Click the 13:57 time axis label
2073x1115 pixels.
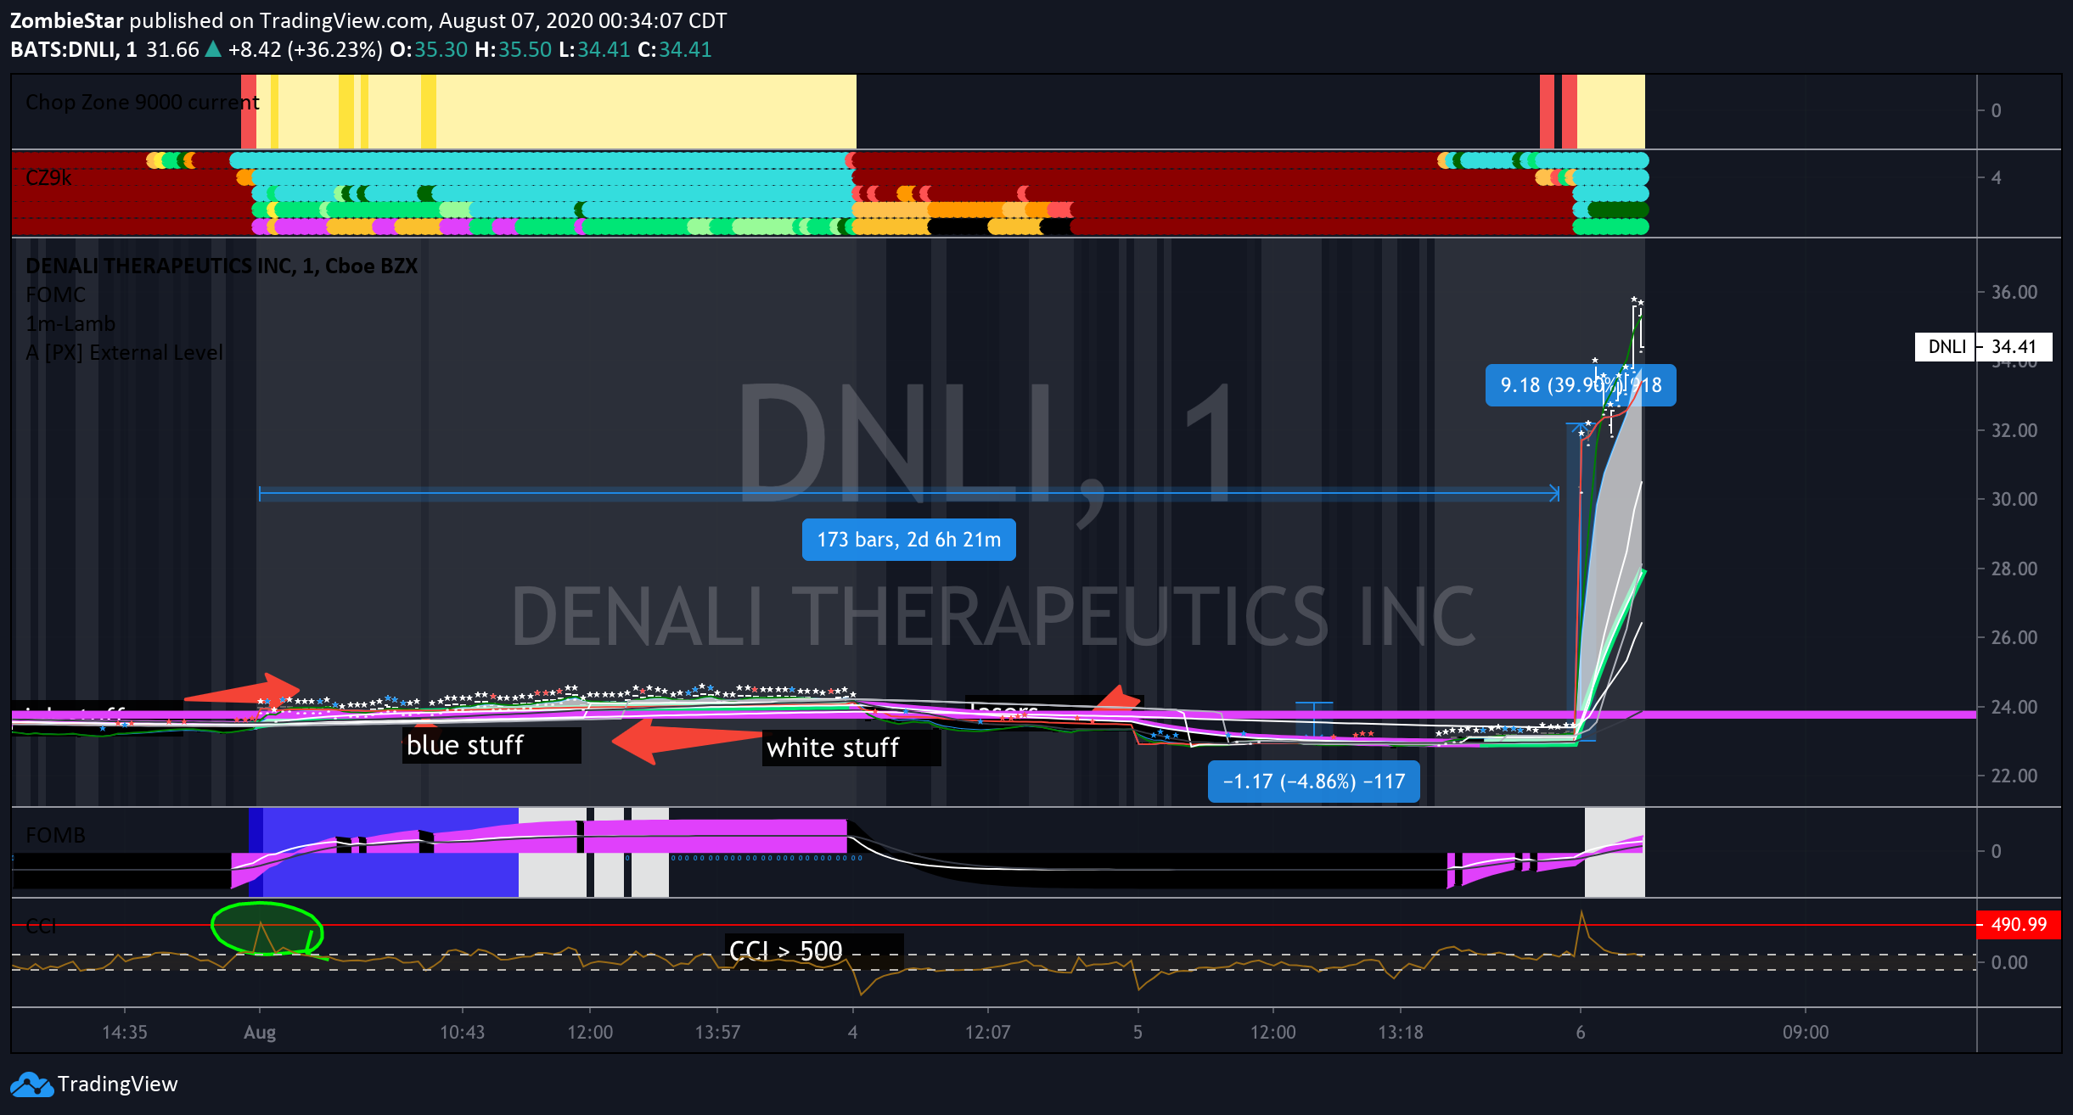(717, 1033)
